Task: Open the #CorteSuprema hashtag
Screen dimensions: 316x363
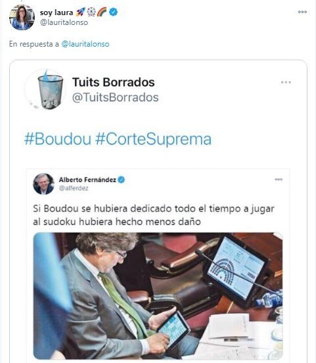Action: click(153, 139)
